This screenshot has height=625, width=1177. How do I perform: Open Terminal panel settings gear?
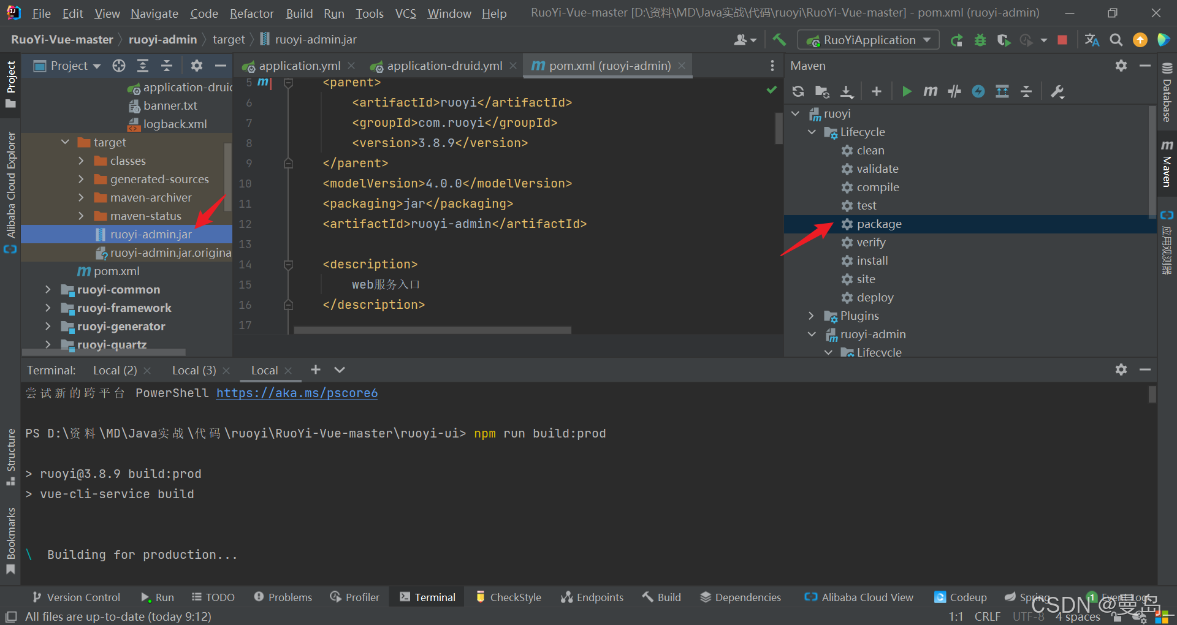(1121, 369)
